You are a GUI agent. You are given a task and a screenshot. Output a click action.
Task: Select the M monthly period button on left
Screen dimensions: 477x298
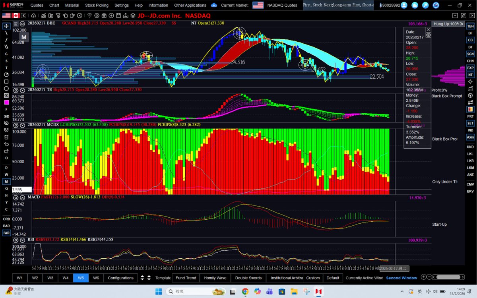point(6,182)
